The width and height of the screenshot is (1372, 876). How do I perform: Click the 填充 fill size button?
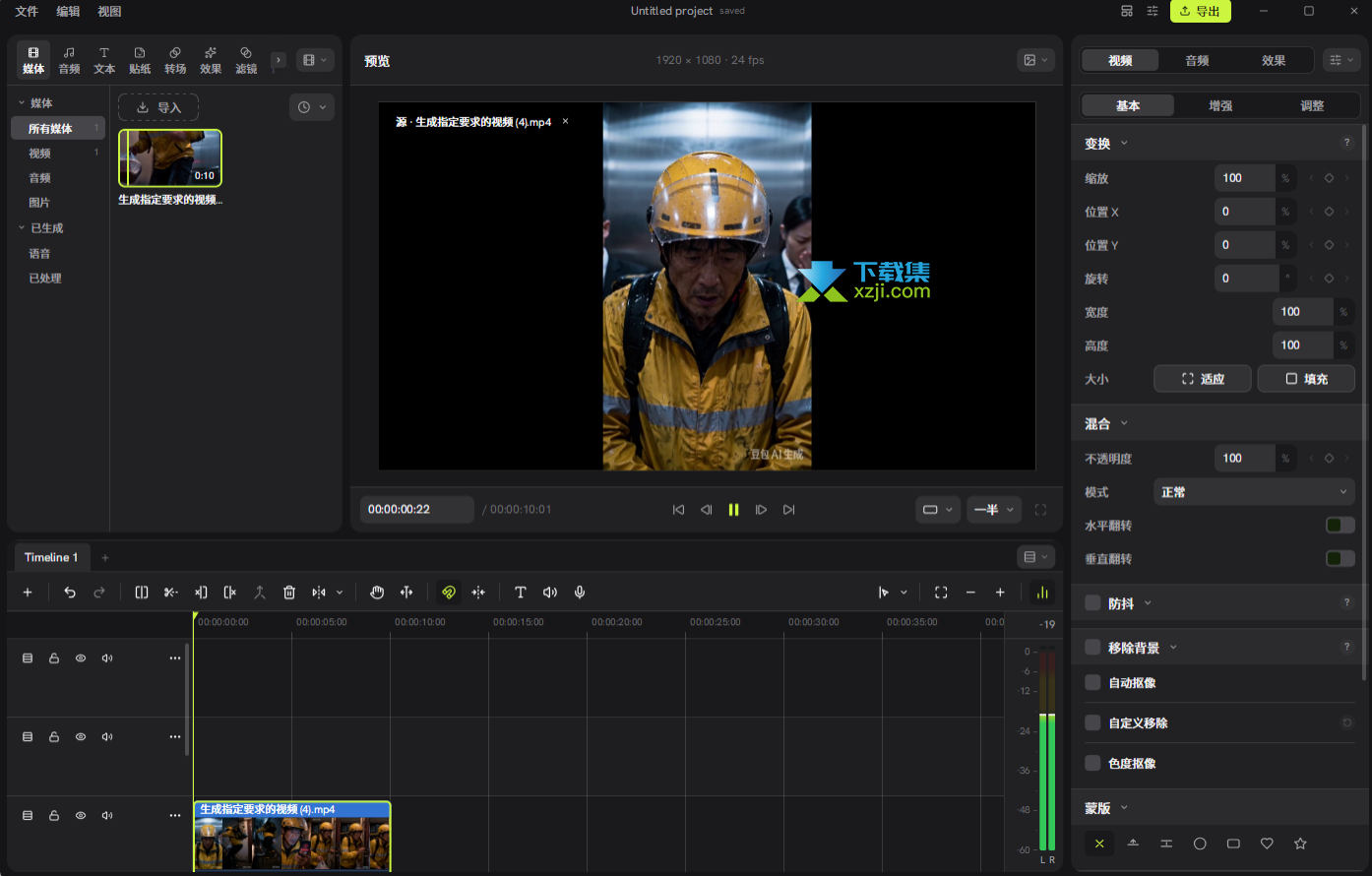pyautogui.click(x=1306, y=379)
